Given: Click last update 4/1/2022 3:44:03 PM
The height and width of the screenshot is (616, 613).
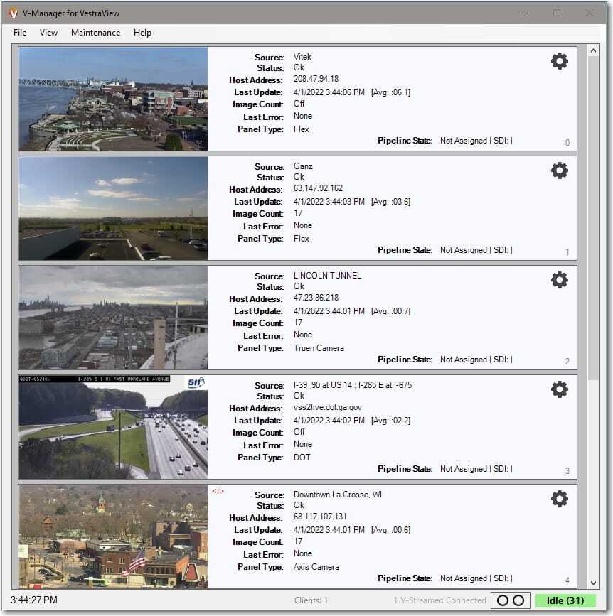Looking at the screenshot, I should (x=329, y=202).
